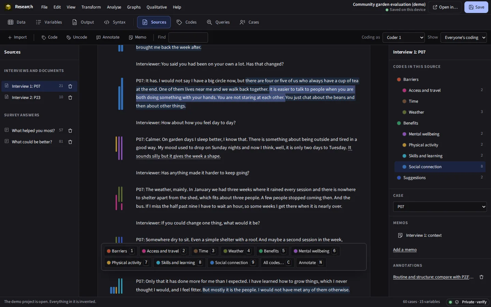Delete the Routine and structure annotation
The height and width of the screenshot is (307, 491).
(481, 277)
